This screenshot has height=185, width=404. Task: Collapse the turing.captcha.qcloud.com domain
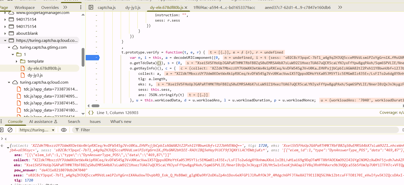click(9, 82)
